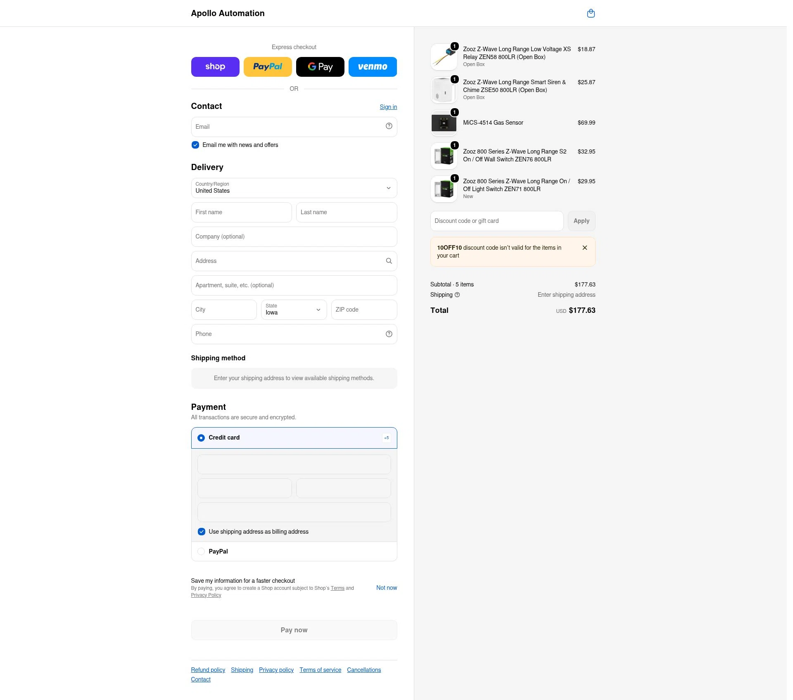
Task: Pay with Shop Pay express button
Action: 215,67
